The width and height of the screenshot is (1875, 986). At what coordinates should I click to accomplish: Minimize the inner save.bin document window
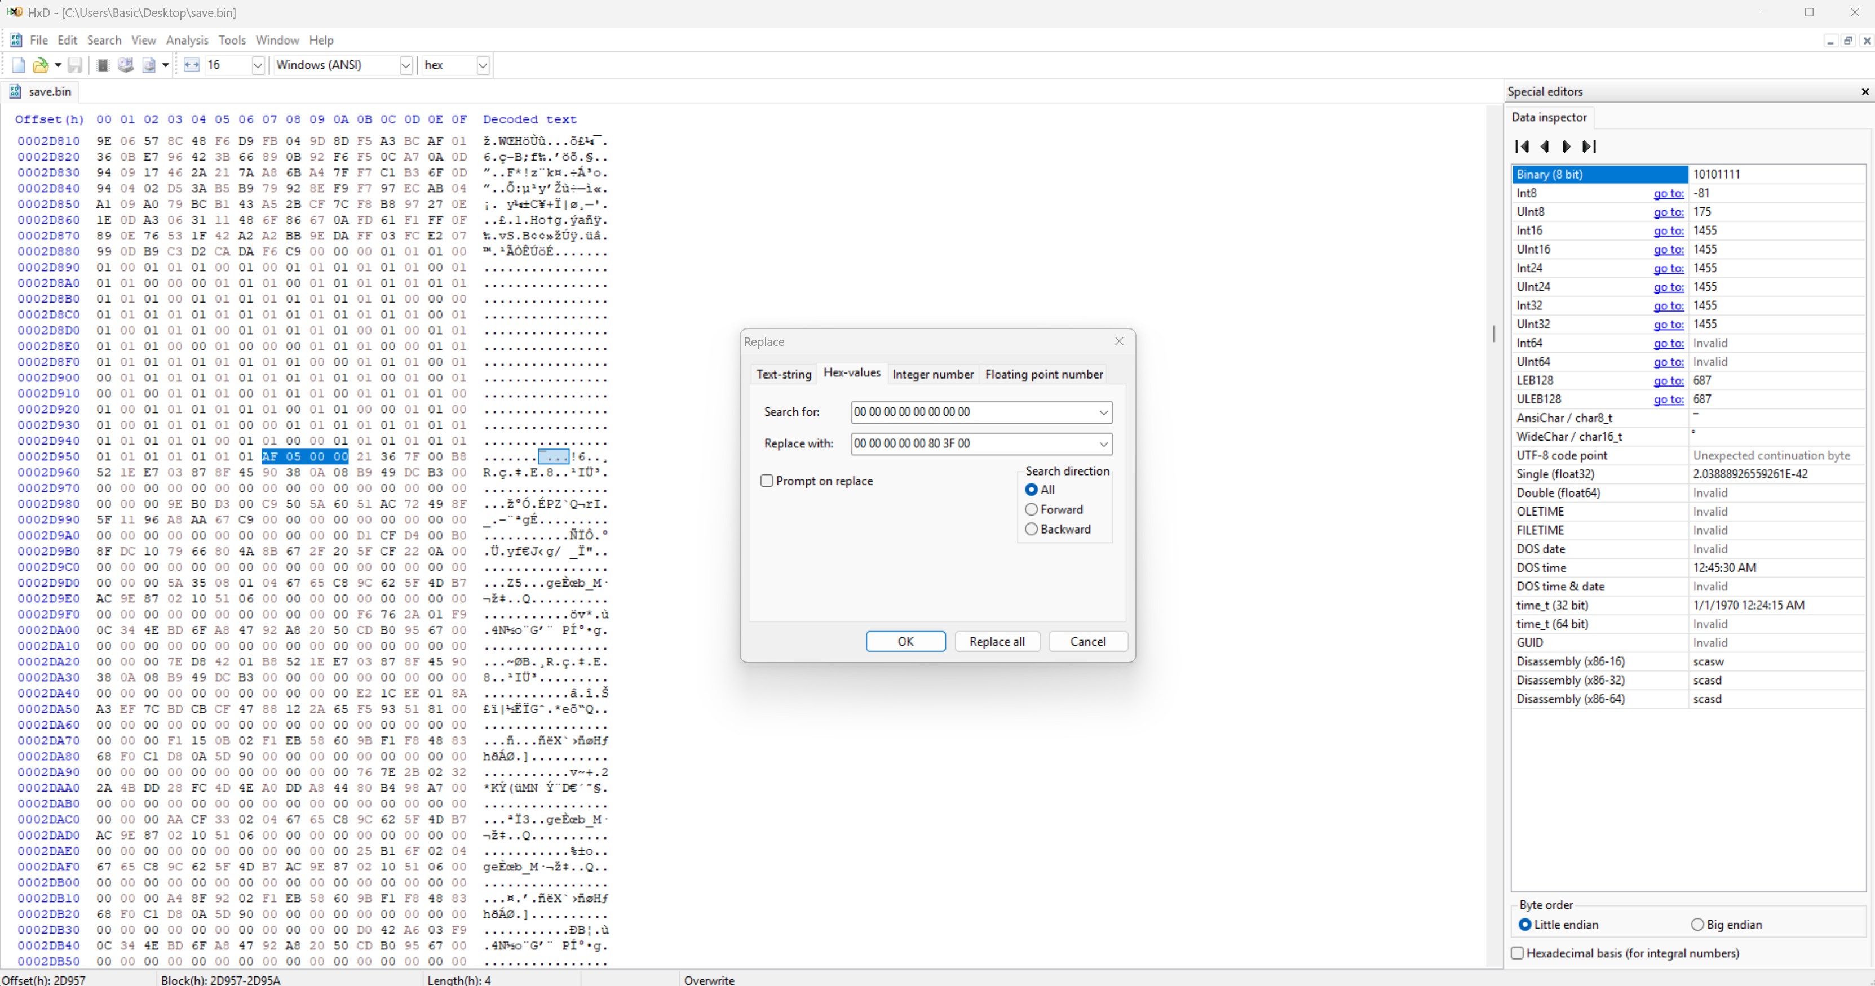[1830, 41]
